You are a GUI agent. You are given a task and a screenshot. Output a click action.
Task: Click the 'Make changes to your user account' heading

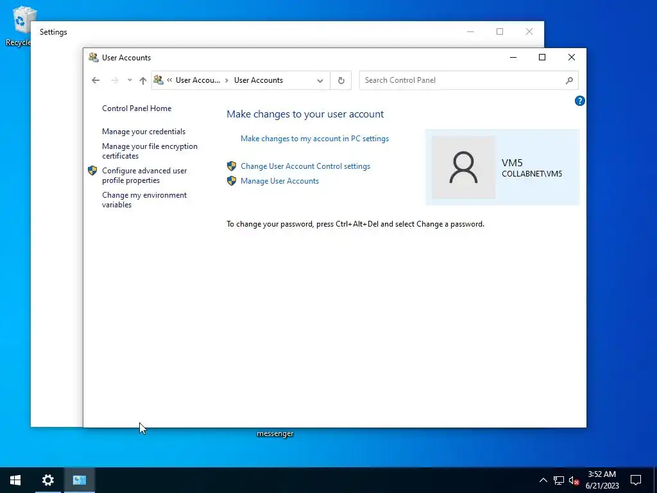tap(305, 114)
